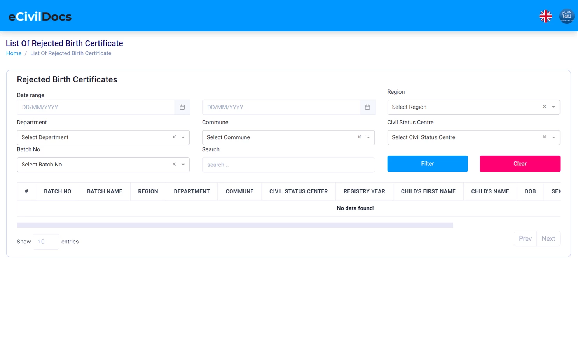This screenshot has width=578, height=359.
Task: Open the profile avatar menu
Action: 567,16
